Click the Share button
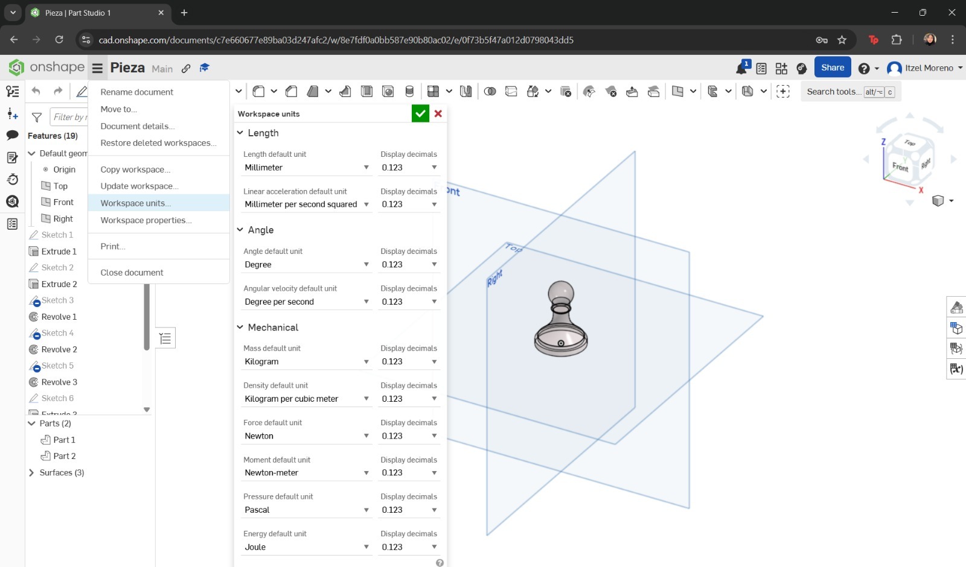This screenshot has height=567, width=966. 832,67
